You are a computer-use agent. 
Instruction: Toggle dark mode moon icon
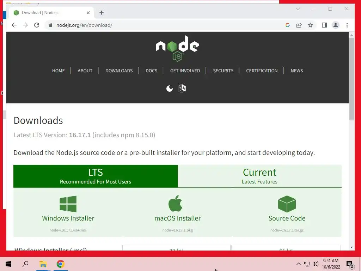(x=170, y=88)
